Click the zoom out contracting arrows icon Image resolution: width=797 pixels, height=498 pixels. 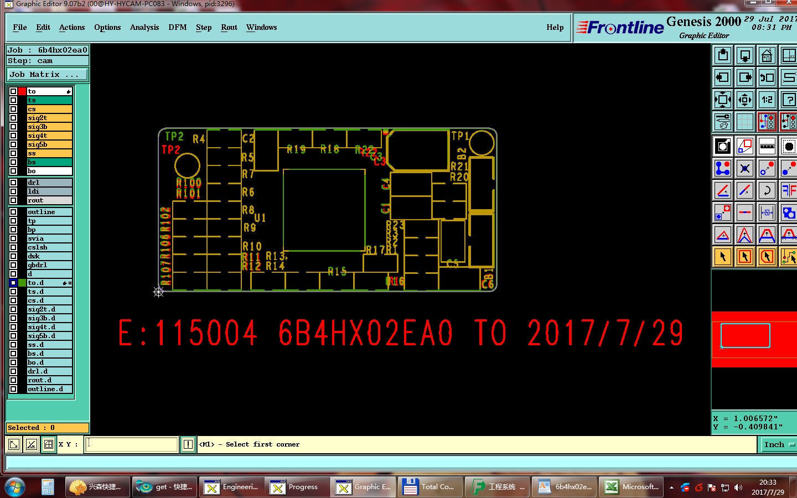[x=745, y=100]
